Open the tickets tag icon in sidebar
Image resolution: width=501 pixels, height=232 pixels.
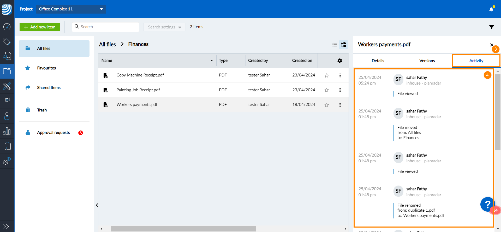(x=7, y=41)
